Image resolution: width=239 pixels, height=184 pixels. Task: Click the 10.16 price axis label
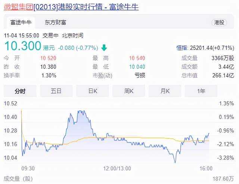coord(10,144)
